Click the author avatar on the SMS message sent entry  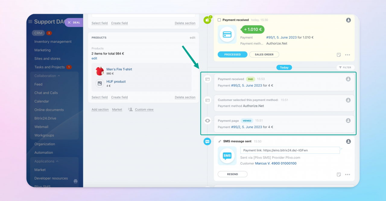348,141
